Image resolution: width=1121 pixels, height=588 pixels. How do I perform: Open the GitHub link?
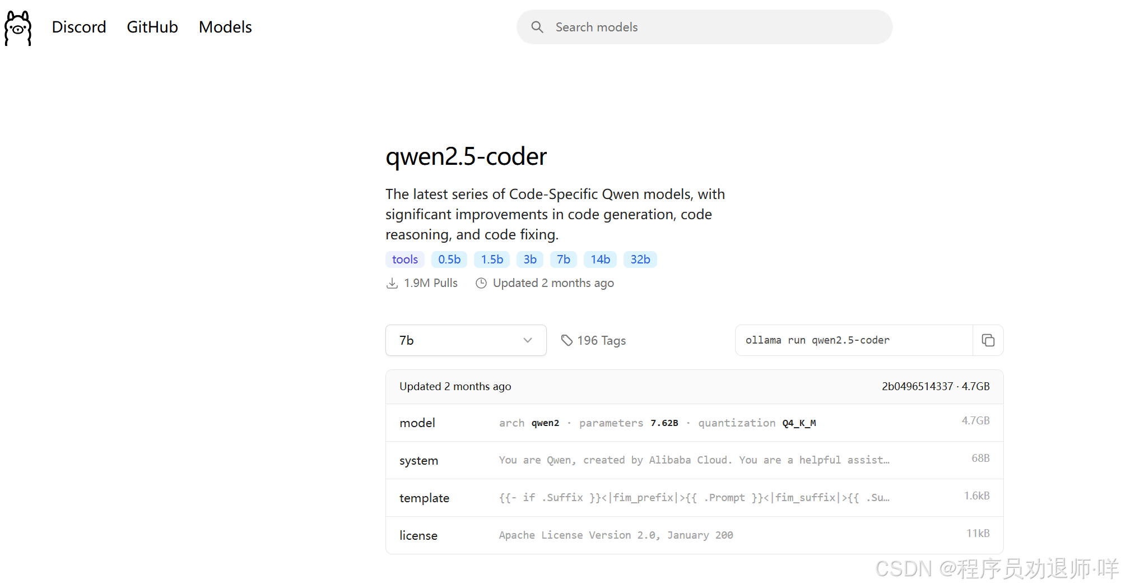152,27
